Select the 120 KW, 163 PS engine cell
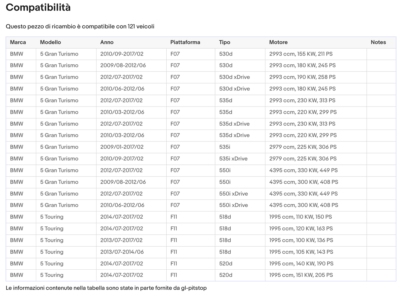 [301, 229]
